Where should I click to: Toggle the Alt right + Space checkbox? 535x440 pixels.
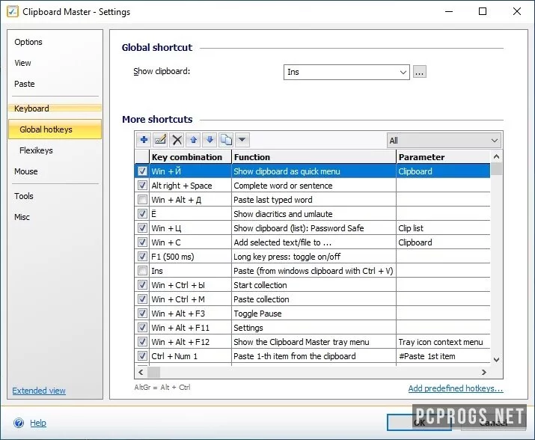[x=142, y=186]
